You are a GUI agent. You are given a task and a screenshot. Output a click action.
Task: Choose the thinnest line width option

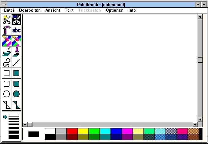14,115
